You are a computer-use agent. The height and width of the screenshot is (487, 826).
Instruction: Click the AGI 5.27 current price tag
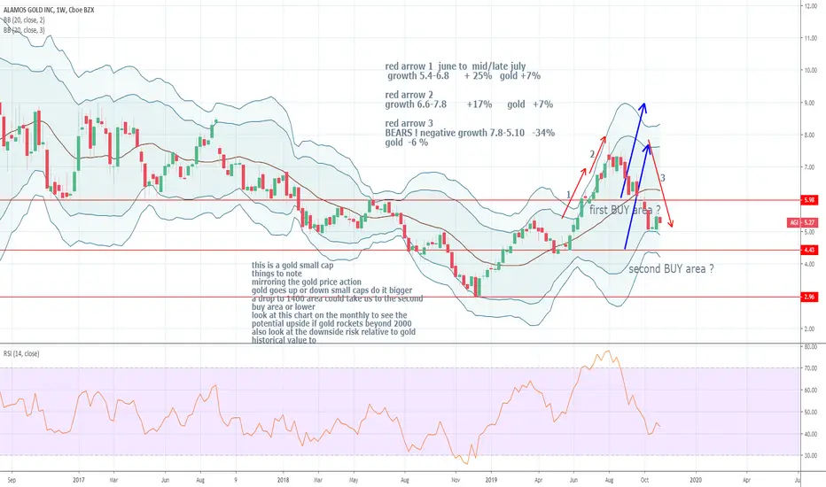pyautogui.click(x=803, y=223)
